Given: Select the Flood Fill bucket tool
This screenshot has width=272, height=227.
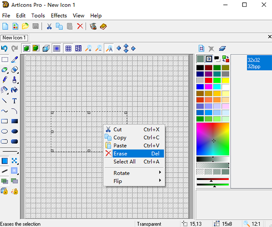Looking at the screenshot, I should point(15,90).
